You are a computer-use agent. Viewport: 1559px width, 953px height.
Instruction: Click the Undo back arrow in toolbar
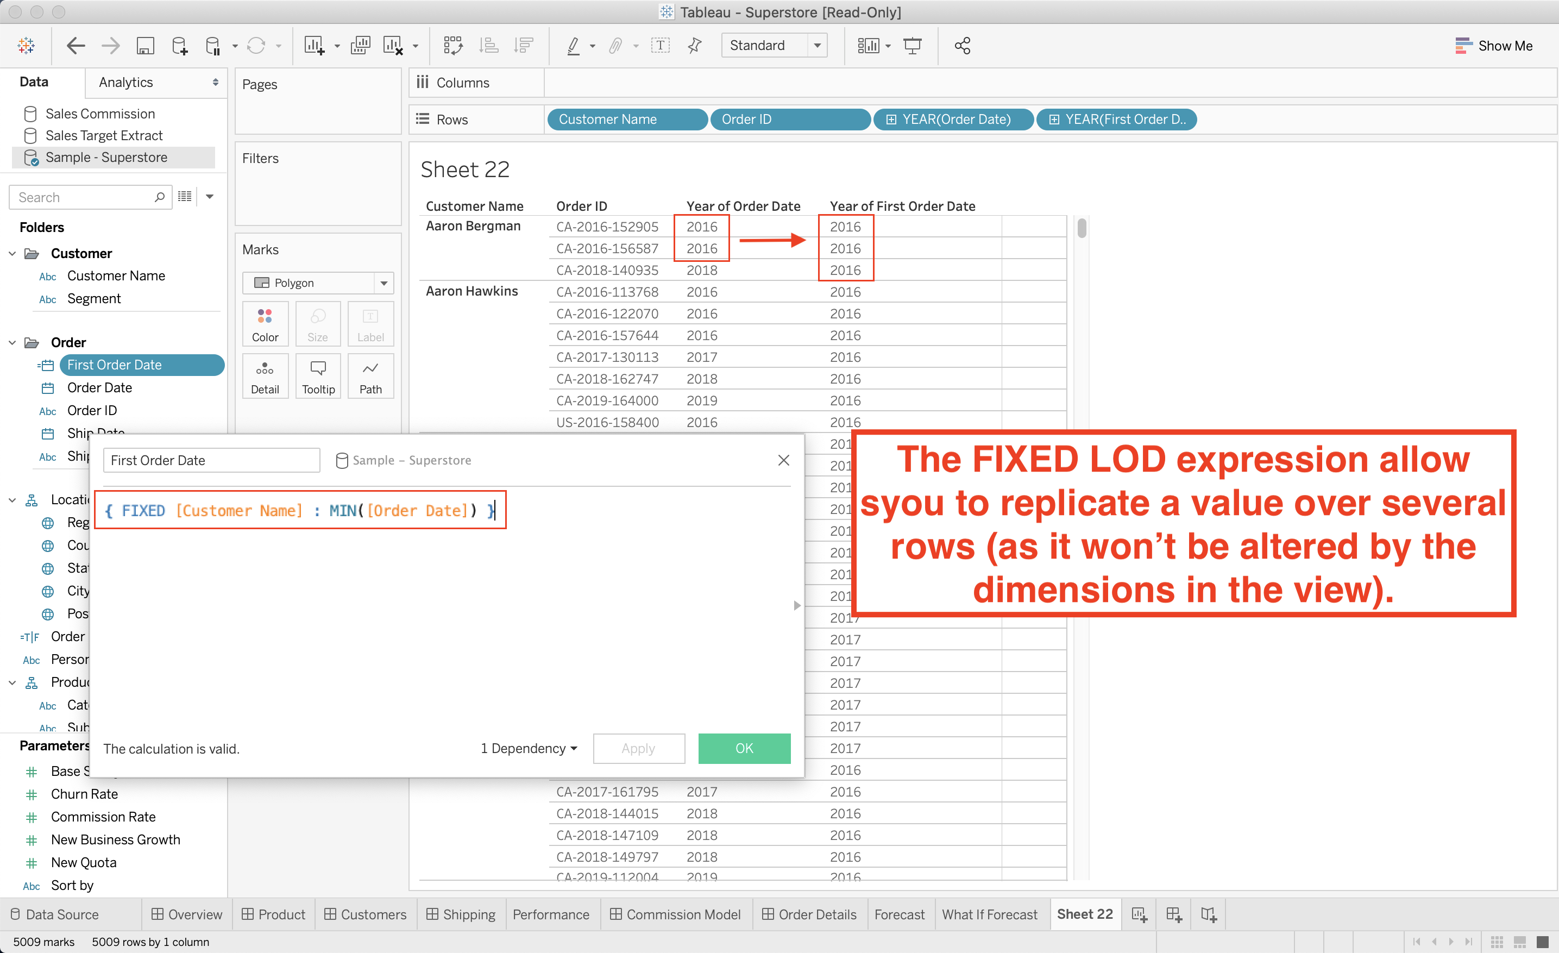point(76,46)
